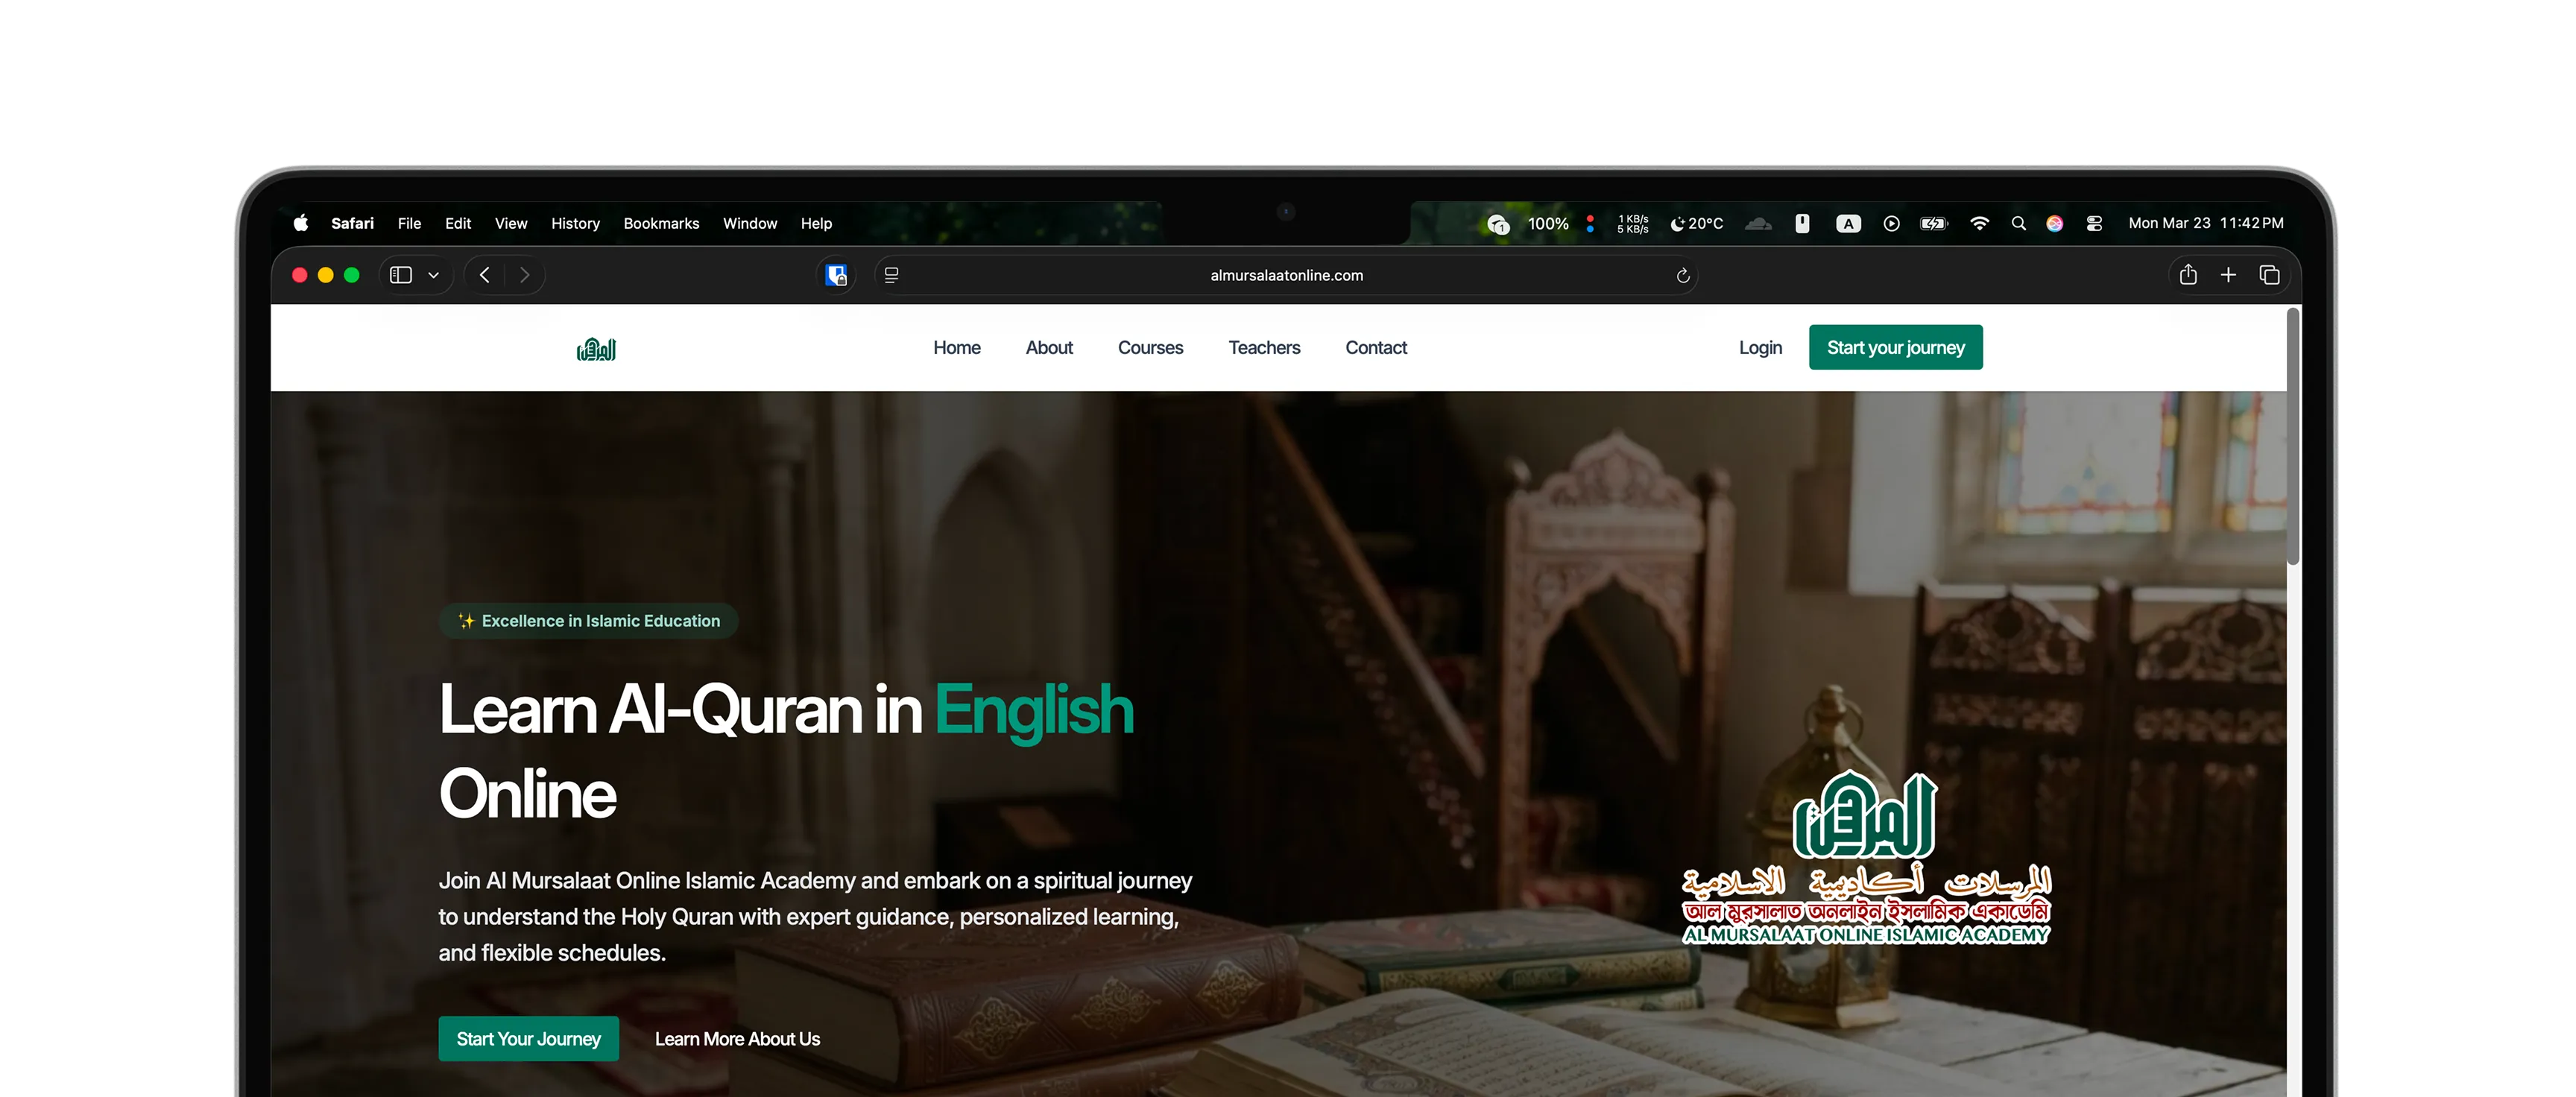2576x1097 pixels.
Task: Click the almursalaatonline.com address bar
Action: point(1286,275)
